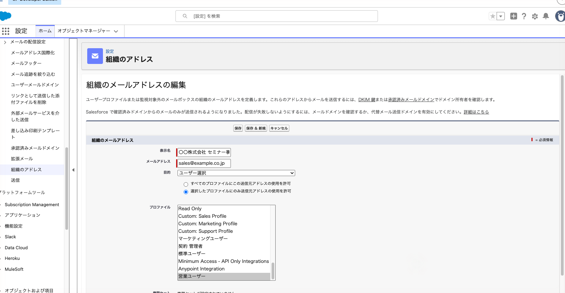Select Minimum Access - API Only Integrations
The width and height of the screenshot is (565, 293).
pos(224,261)
